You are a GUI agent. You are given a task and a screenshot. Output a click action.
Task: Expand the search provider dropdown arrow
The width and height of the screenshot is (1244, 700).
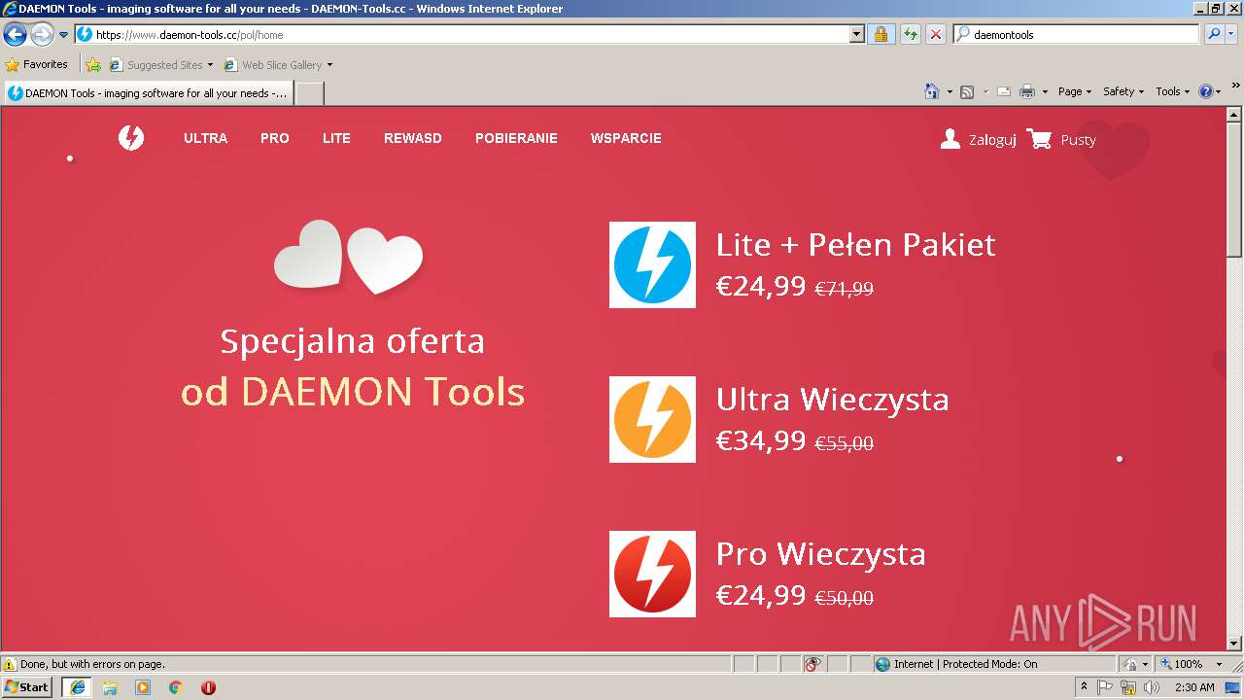tap(1231, 34)
